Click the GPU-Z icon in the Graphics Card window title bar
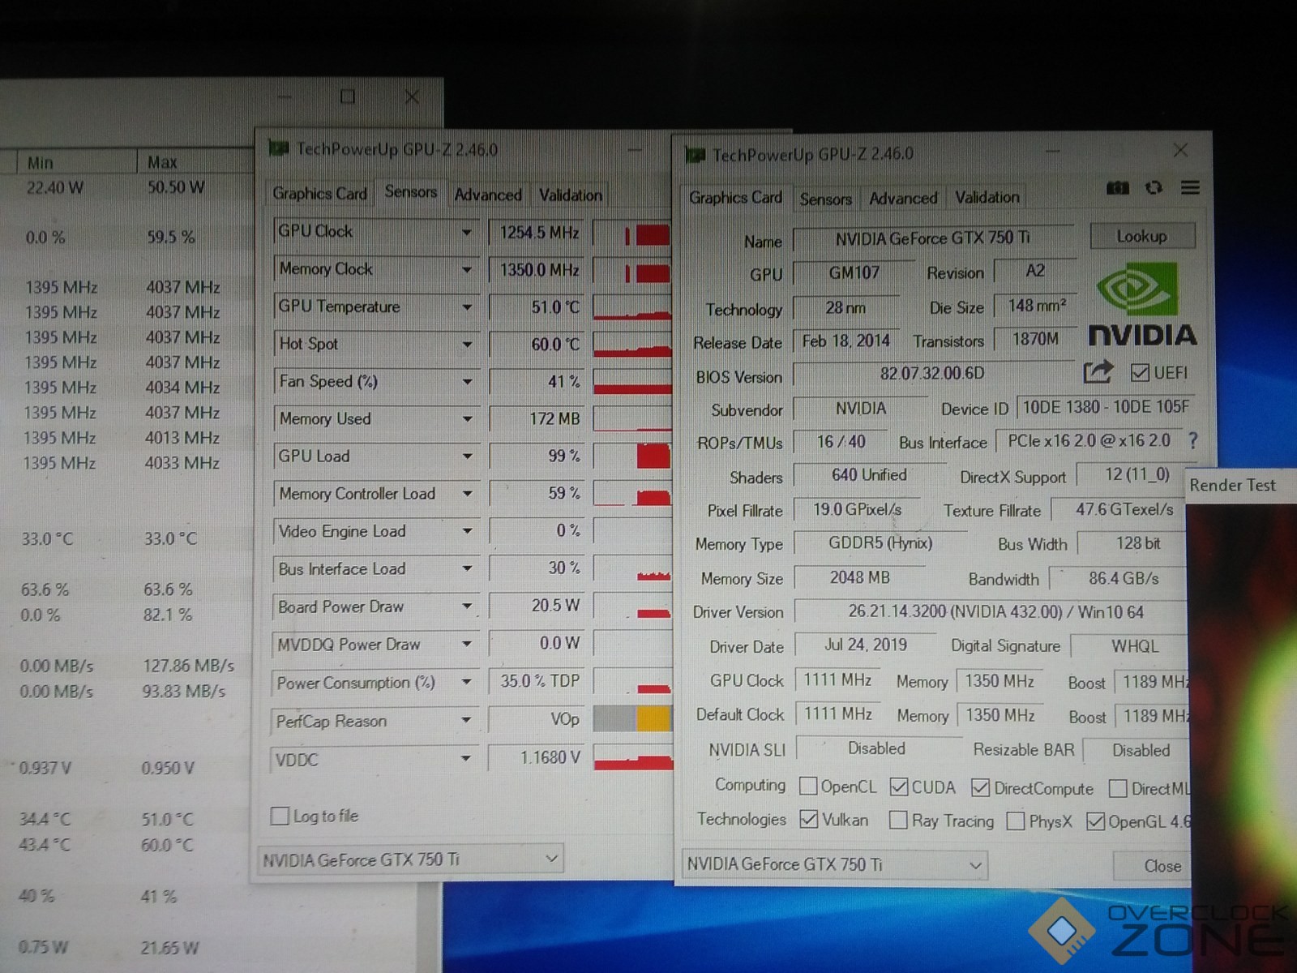Image resolution: width=1297 pixels, height=973 pixels. pos(695,154)
